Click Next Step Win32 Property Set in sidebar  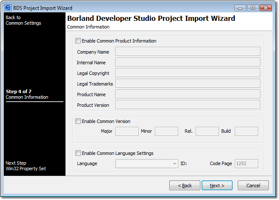coord(26,166)
